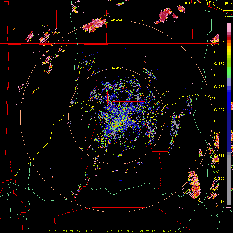Image resolution: width=233 pixels, height=233 pixels.
Task: Click the 23:11 timestamp
Action: click(x=180, y=231)
